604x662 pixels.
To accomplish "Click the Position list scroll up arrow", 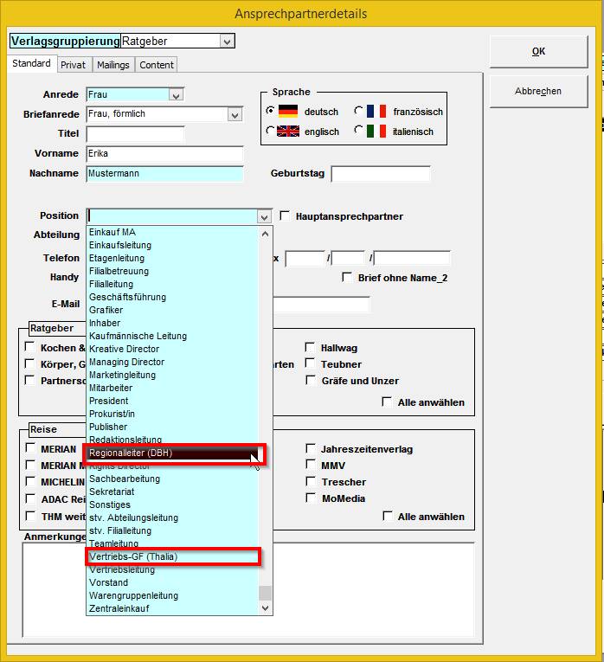I will click(265, 234).
